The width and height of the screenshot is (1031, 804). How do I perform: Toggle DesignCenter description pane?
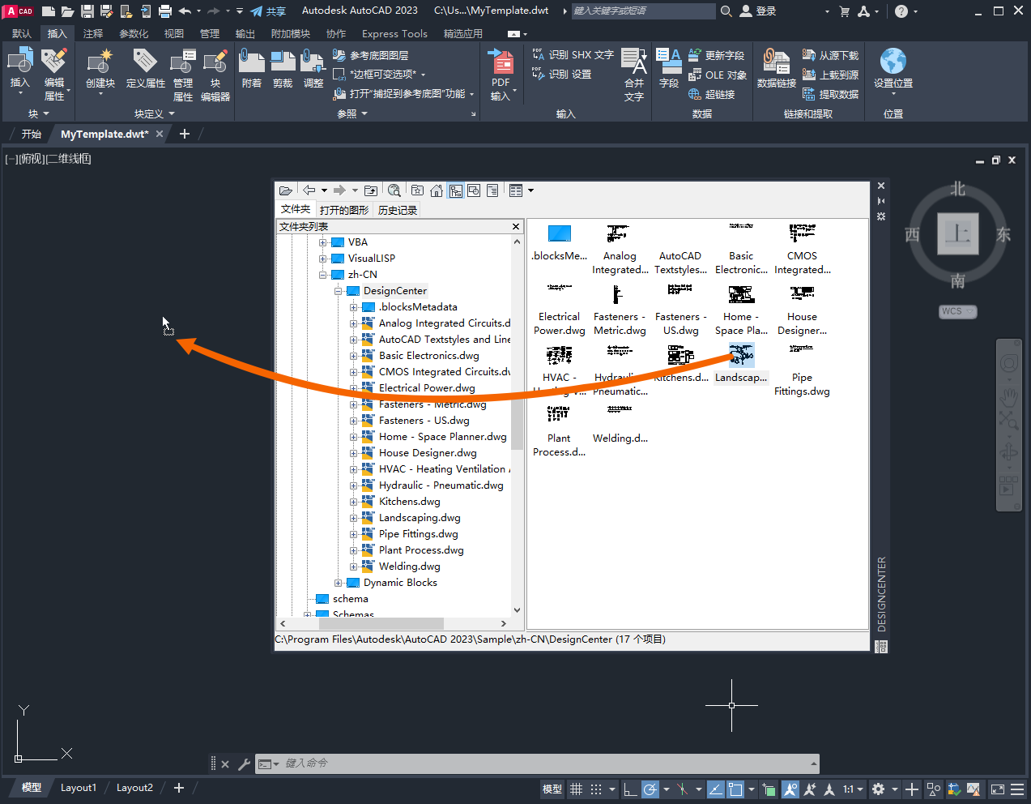pyautogui.click(x=492, y=190)
